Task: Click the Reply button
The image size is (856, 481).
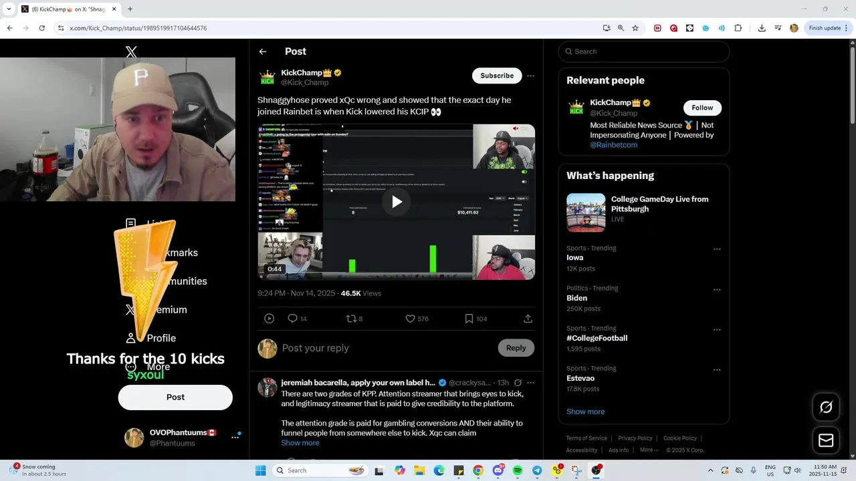Action: [516, 347]
